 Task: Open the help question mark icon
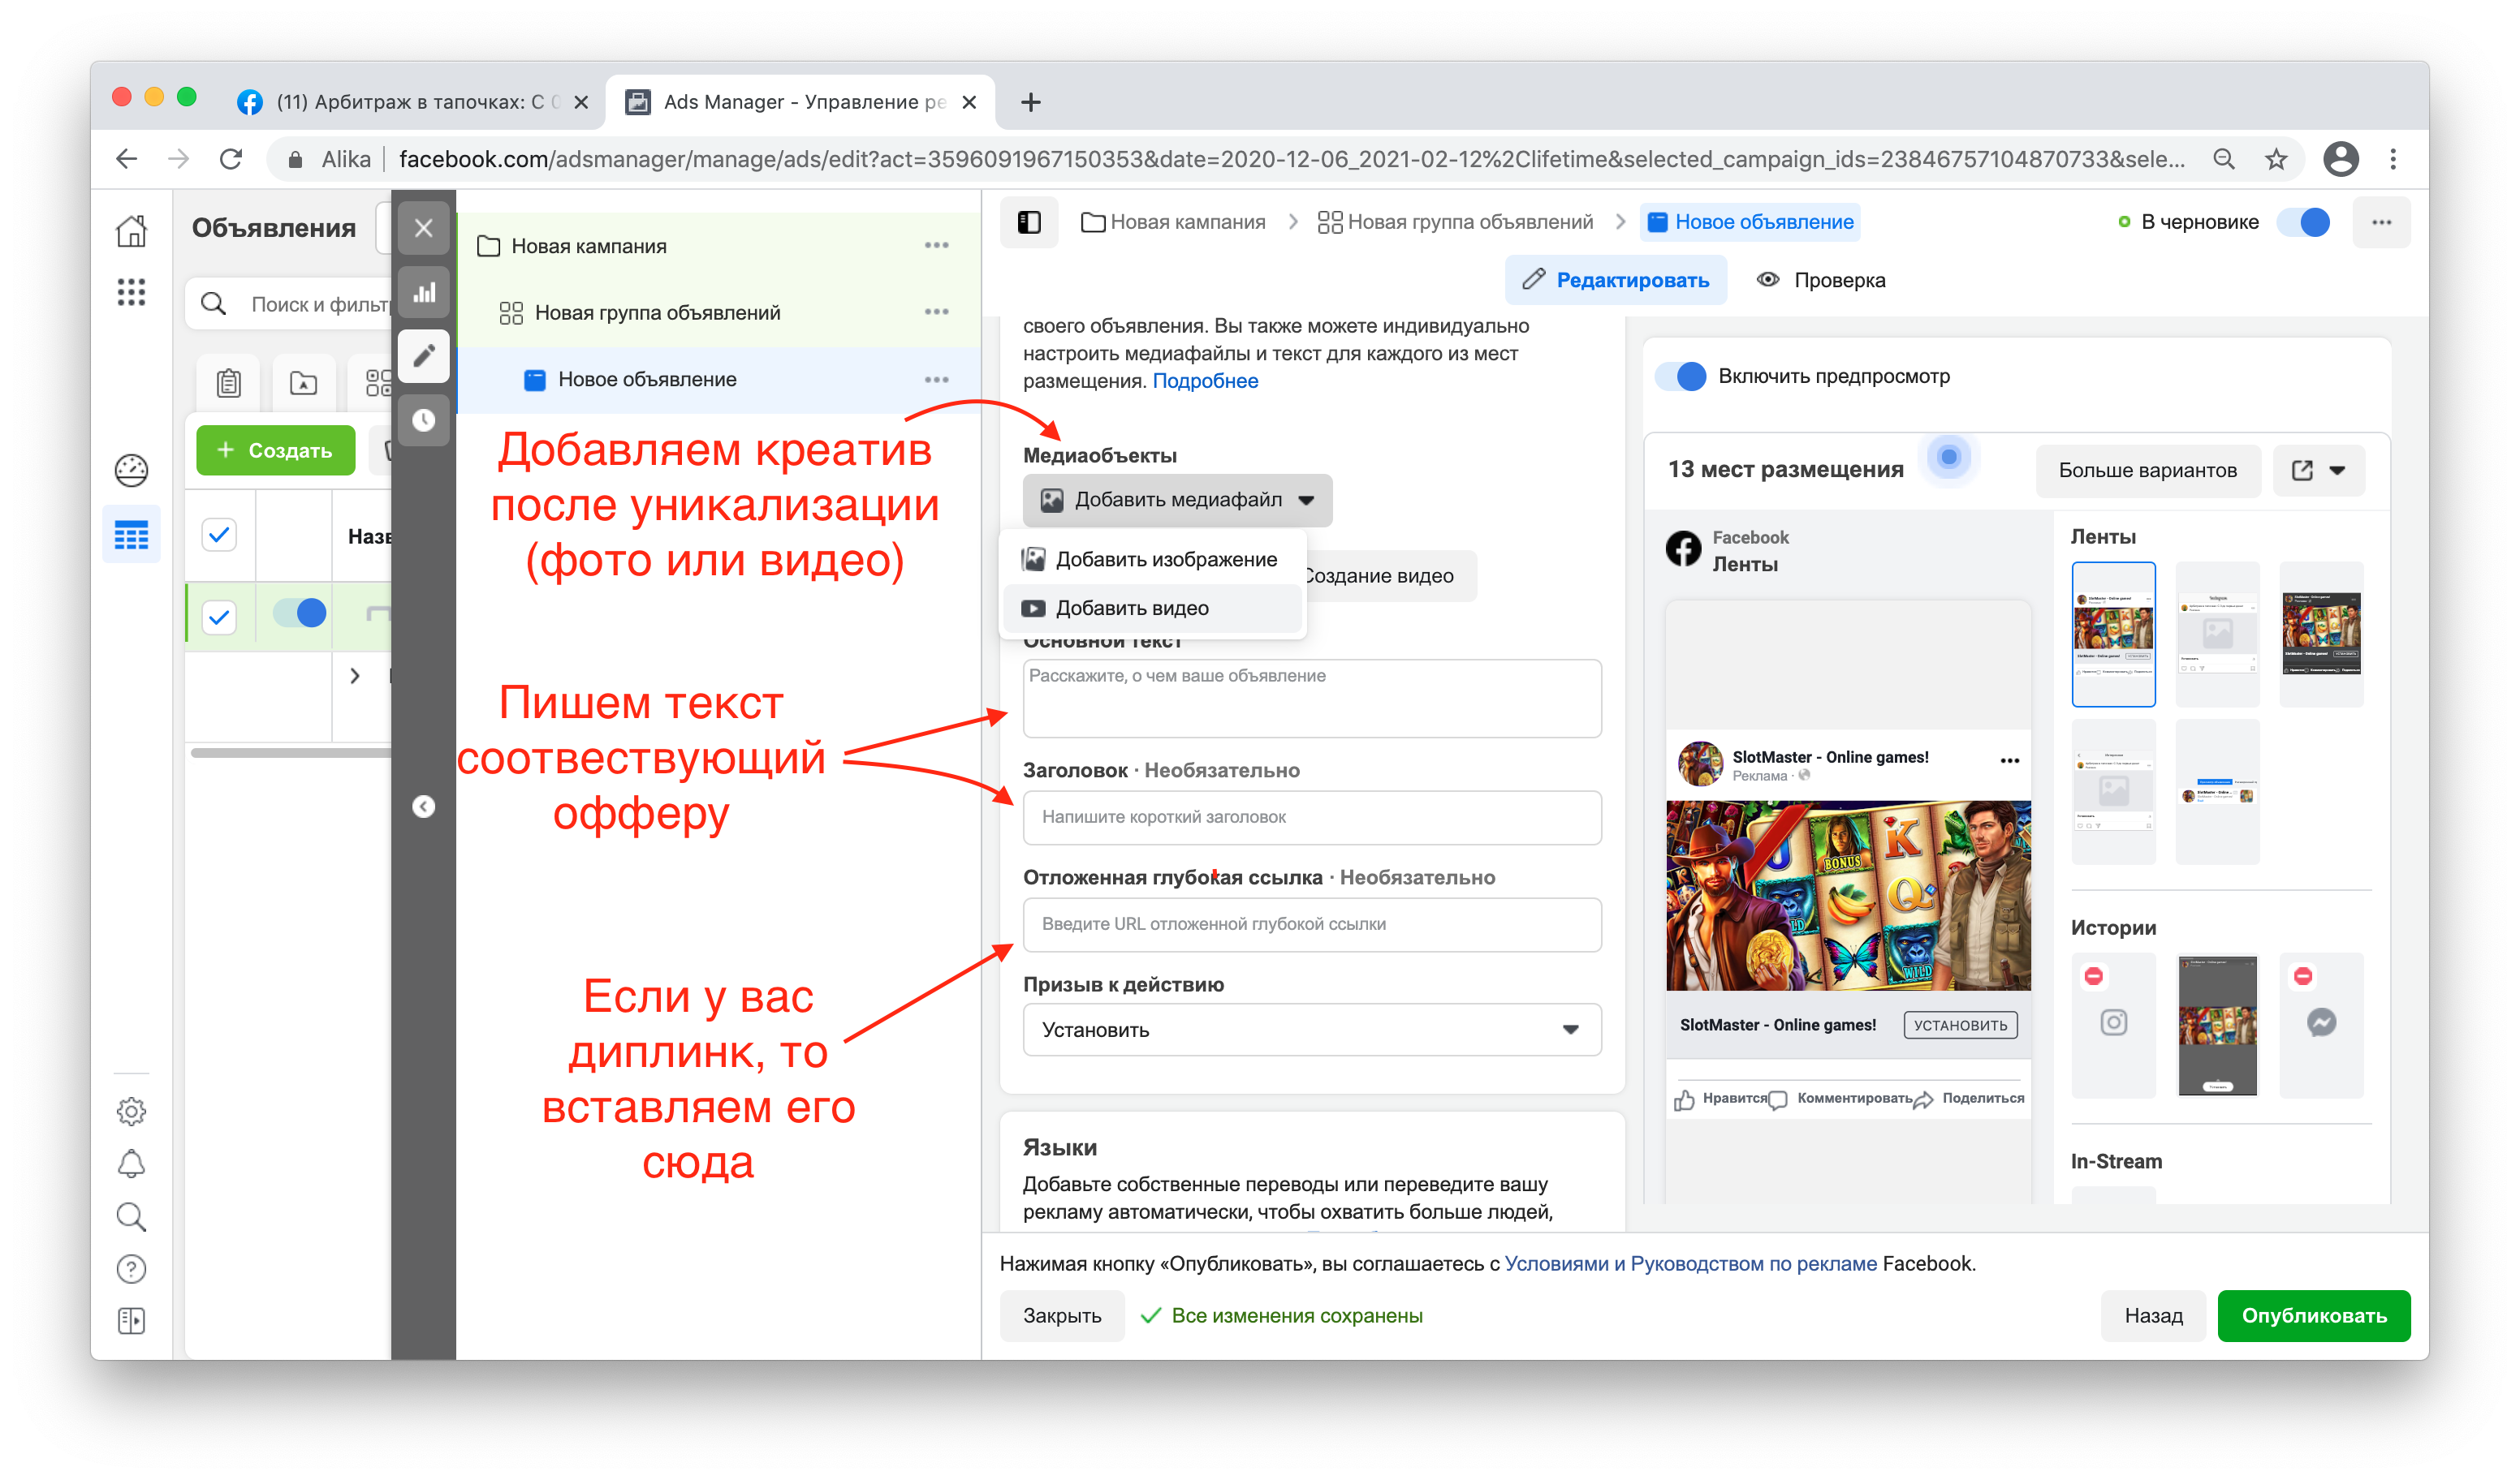coord(131,1269)
